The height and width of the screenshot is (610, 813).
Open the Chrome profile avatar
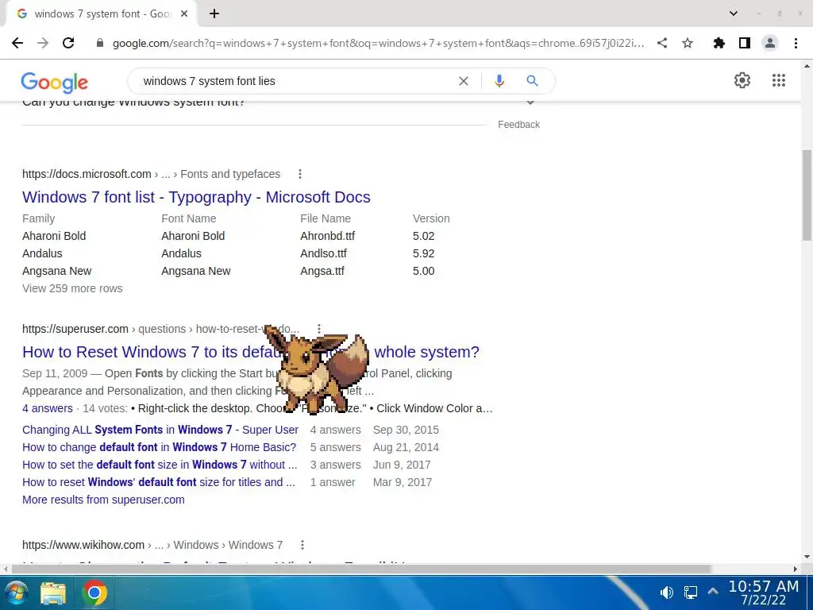[x=770, y=43]
